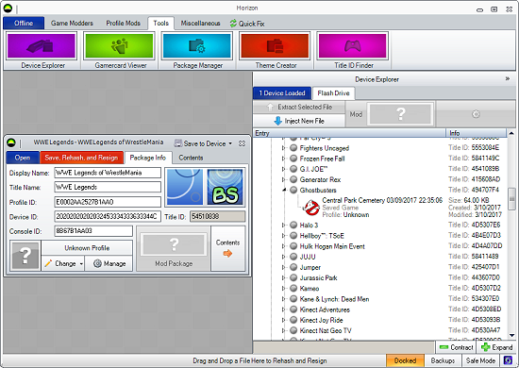Click Extract Selected File button
This screenshot has height=368, width=519.
coord(299,107)
